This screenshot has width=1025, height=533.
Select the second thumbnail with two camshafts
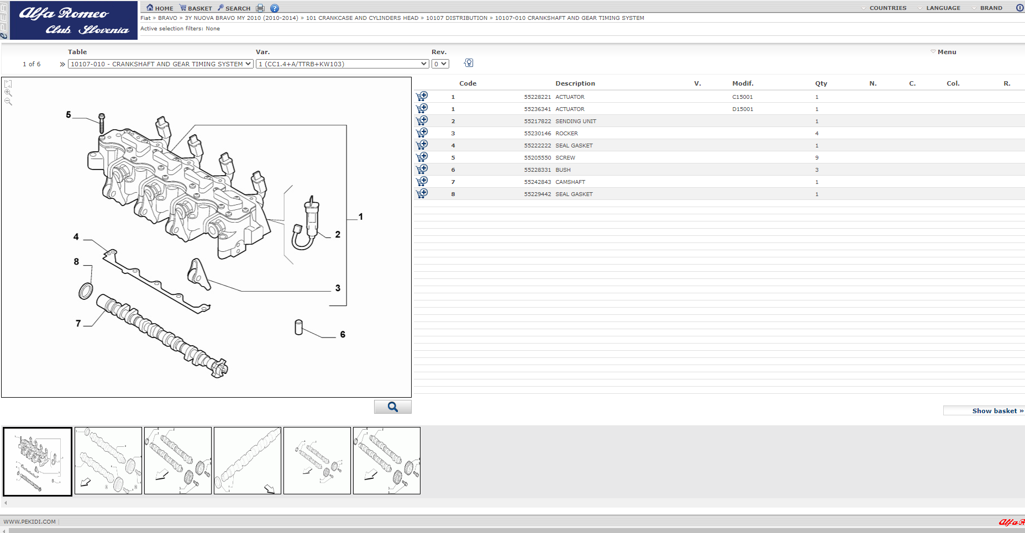tap(108, 461)
